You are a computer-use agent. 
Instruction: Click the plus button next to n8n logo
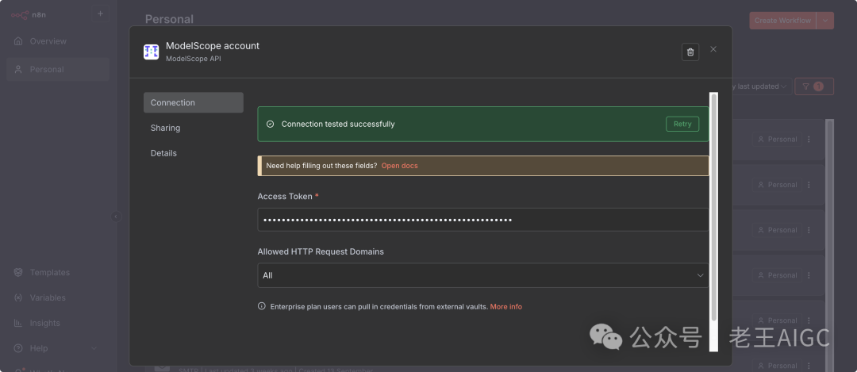(100, 13)
